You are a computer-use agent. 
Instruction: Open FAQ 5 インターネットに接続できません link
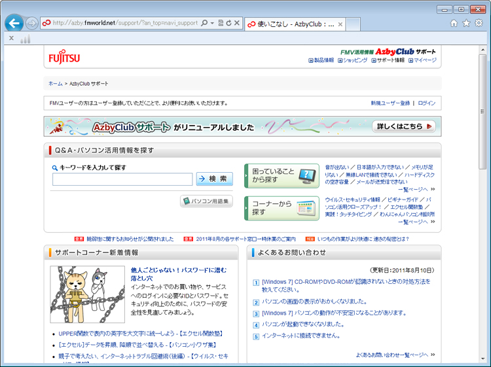(301, 336)
